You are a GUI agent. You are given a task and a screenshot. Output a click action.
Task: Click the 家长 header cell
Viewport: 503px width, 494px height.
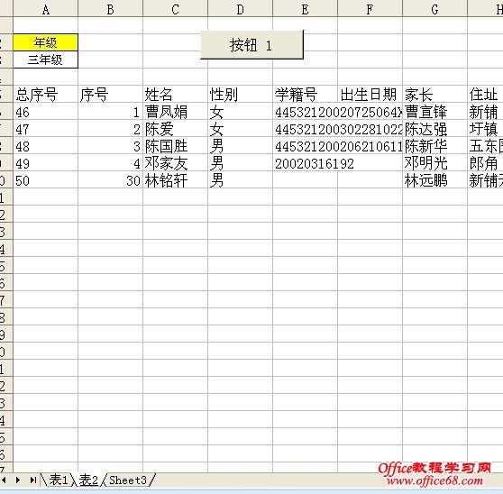434,94
